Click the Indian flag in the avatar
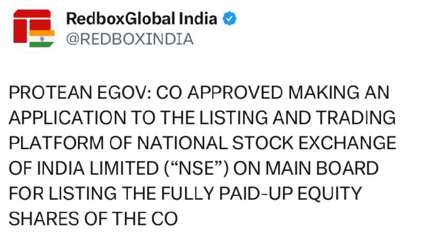 pyautogui.click(x=42, y=39)
